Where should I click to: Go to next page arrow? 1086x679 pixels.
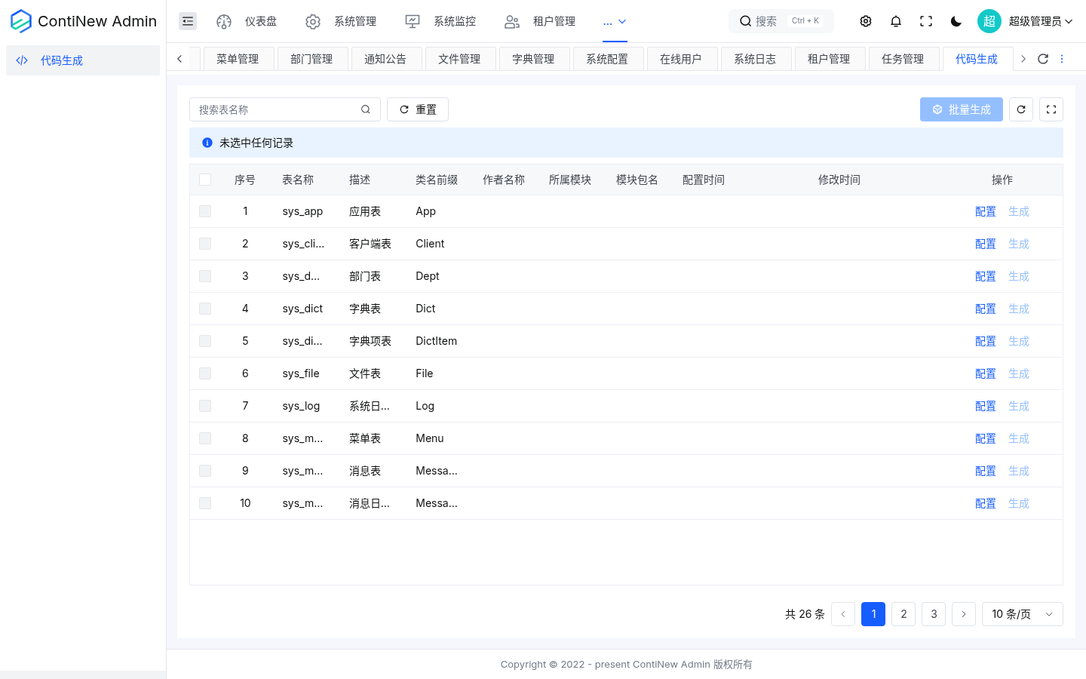tap(964, 614)
